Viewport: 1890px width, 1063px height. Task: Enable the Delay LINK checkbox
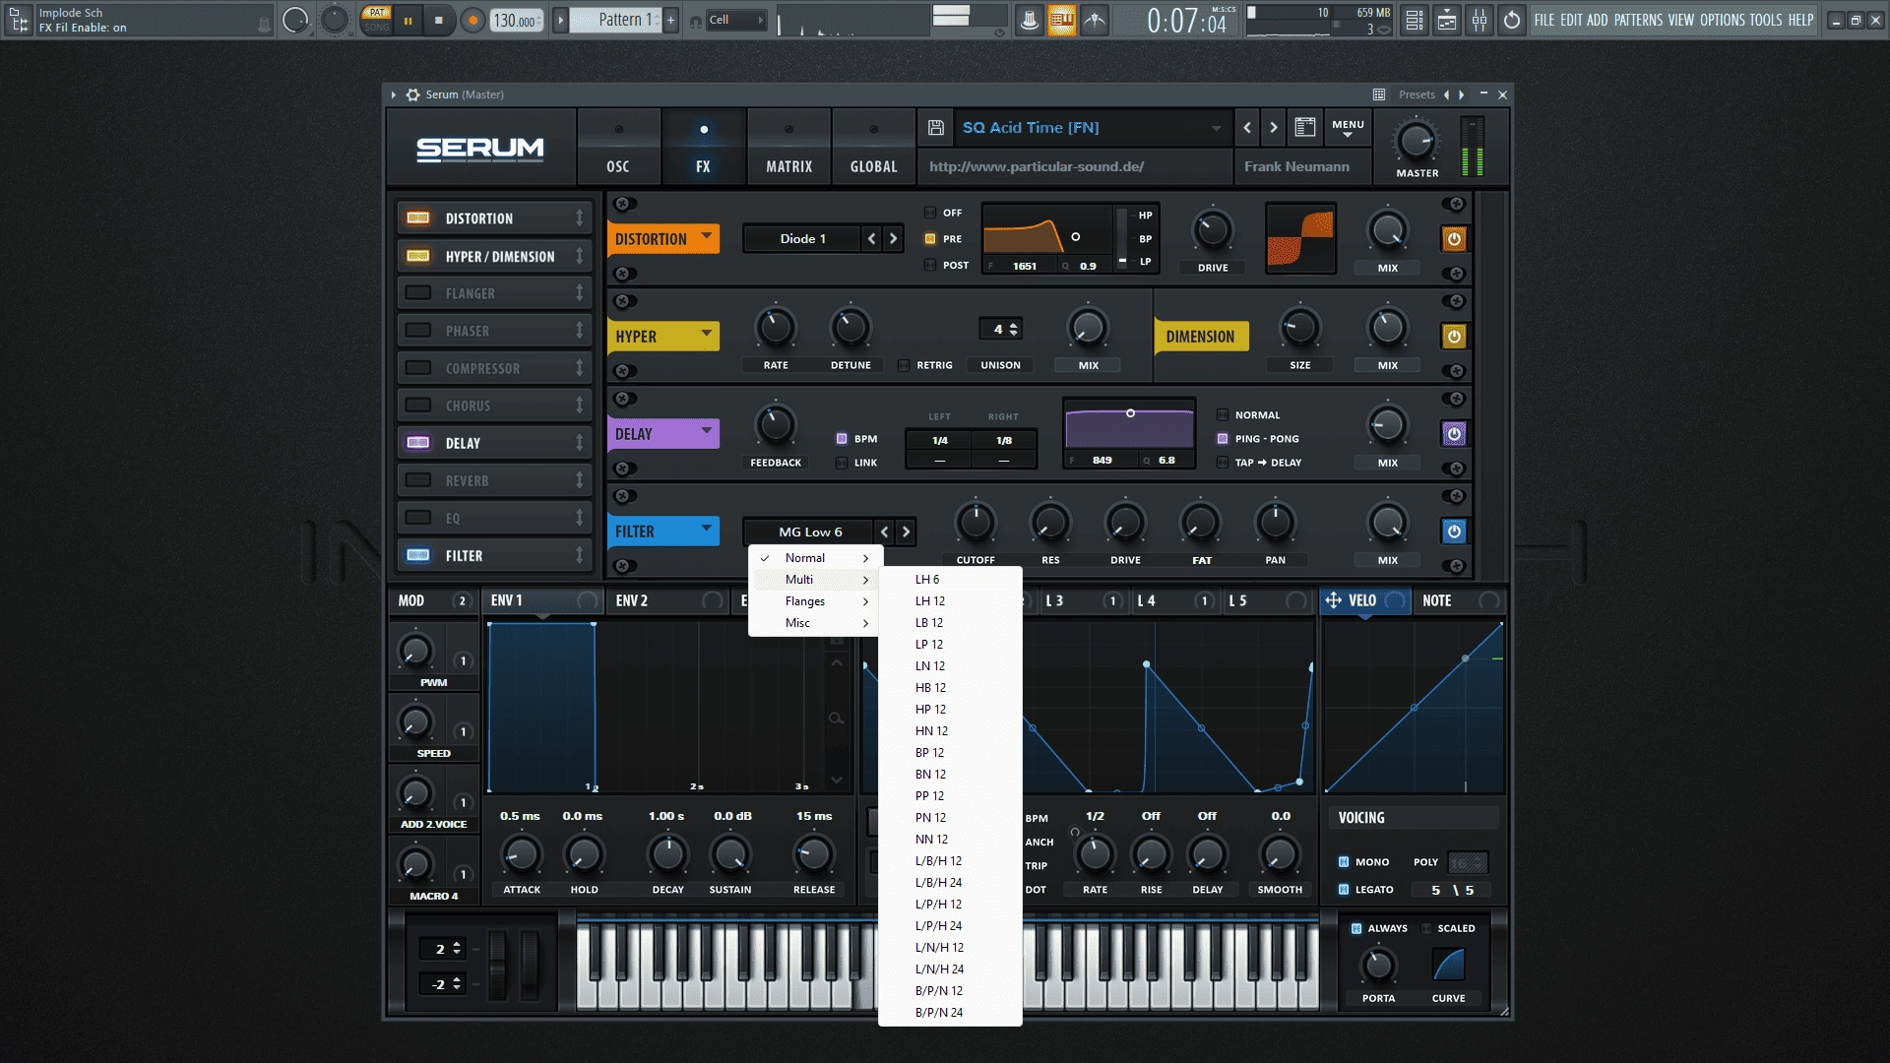[842, 463]
